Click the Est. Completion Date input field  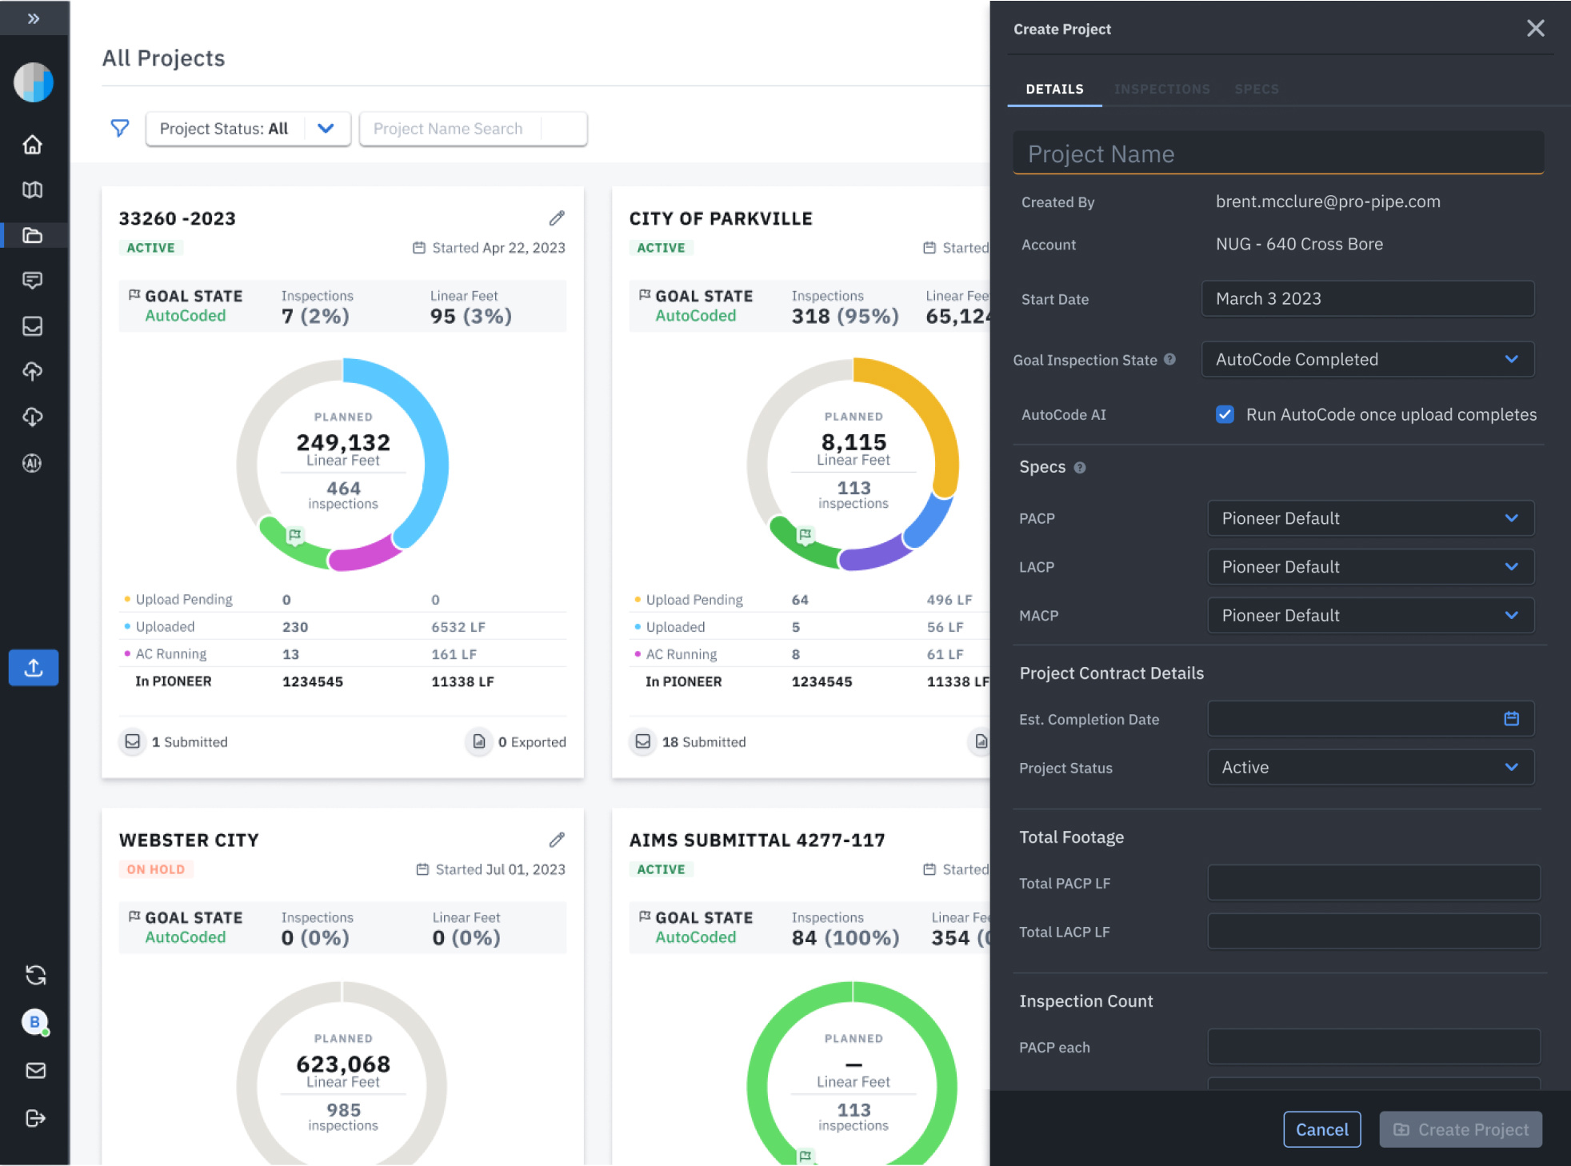(x=1370, y=719)
